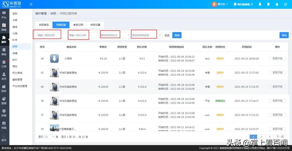Open 卡券 in the plugin submenu
The width and height of the screenshot is (292, 151).
[x=15, y=20]
